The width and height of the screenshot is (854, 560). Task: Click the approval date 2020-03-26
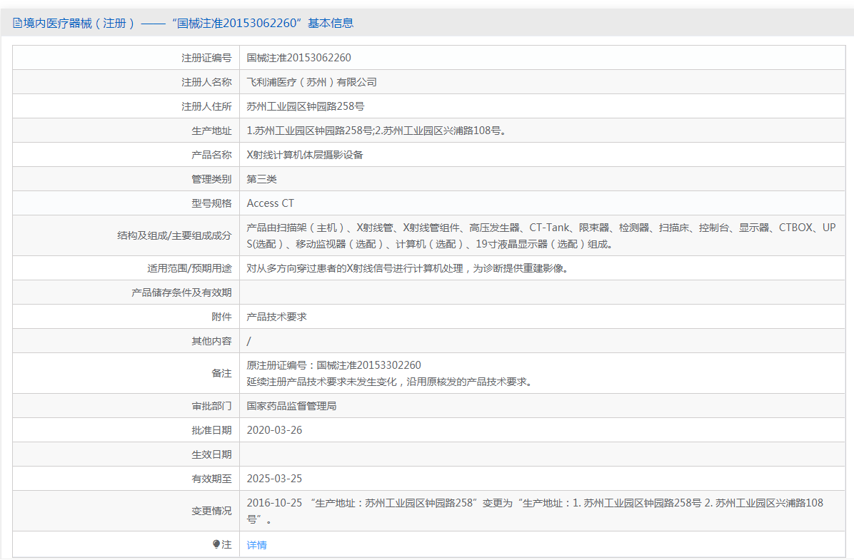(274, 430)
